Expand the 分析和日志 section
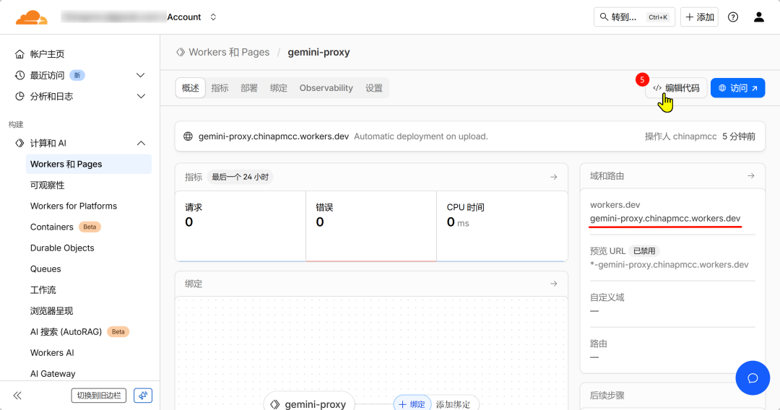The width and height of the screenshot is (780, 410). click(x=141, y=96)
